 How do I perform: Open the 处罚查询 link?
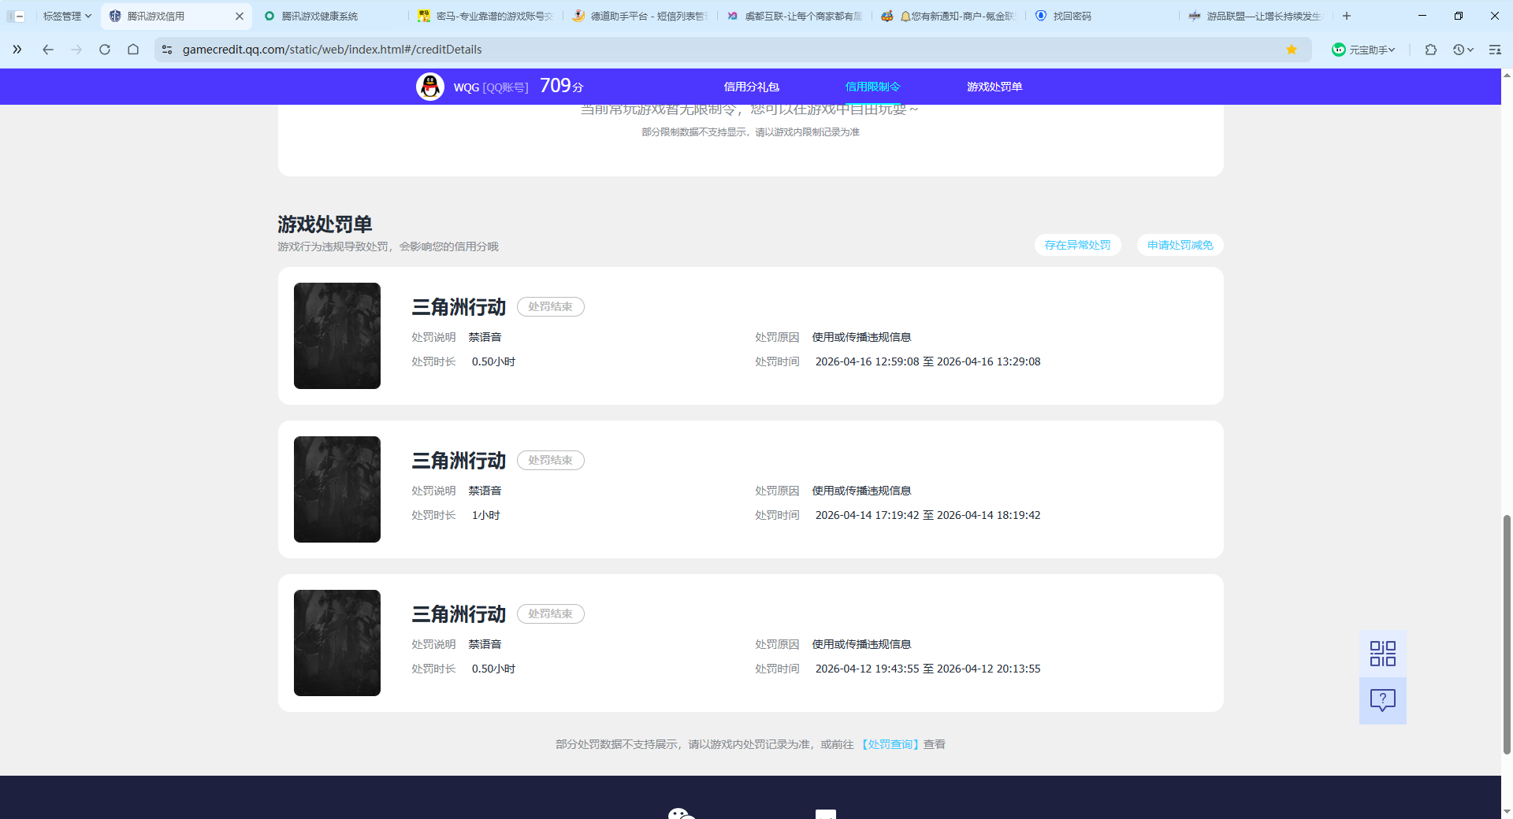point(890,744)
